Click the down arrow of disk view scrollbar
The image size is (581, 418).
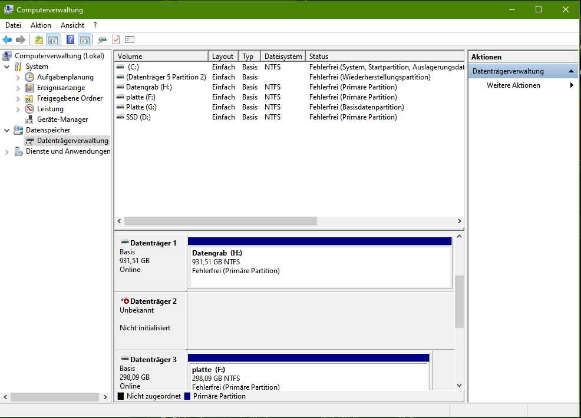click(459, 386)
